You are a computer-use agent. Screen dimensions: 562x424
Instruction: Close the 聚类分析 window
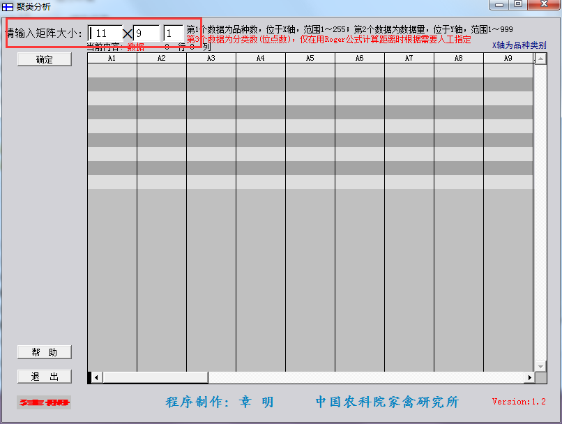544,5
